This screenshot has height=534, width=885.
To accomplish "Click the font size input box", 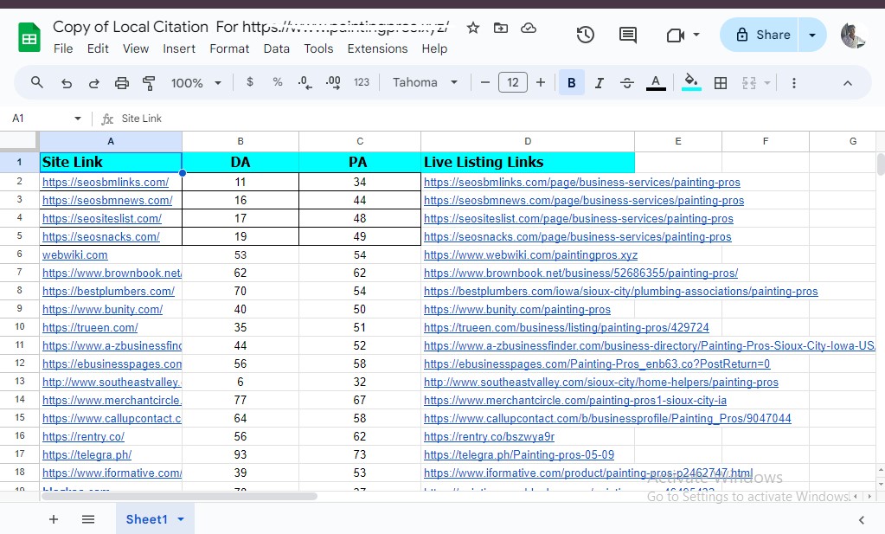I will [x=513, y=83].
